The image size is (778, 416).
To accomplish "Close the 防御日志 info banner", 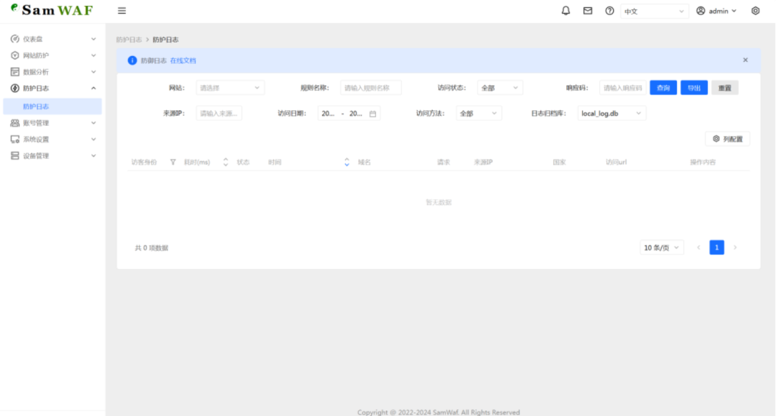I will pos(745,60).
